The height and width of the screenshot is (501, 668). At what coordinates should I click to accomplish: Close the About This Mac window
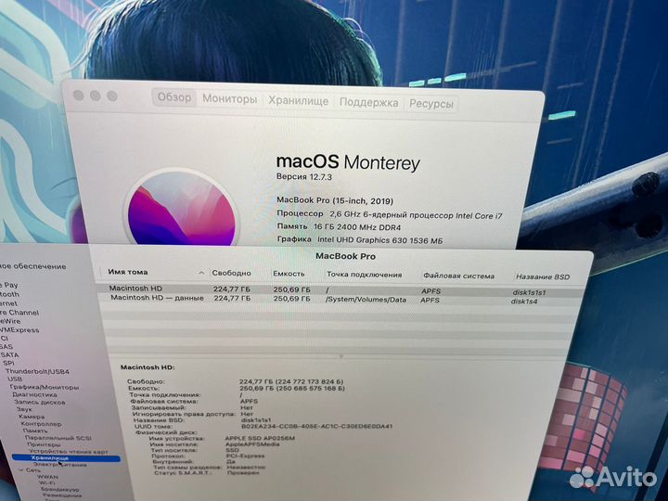[79, 96]
